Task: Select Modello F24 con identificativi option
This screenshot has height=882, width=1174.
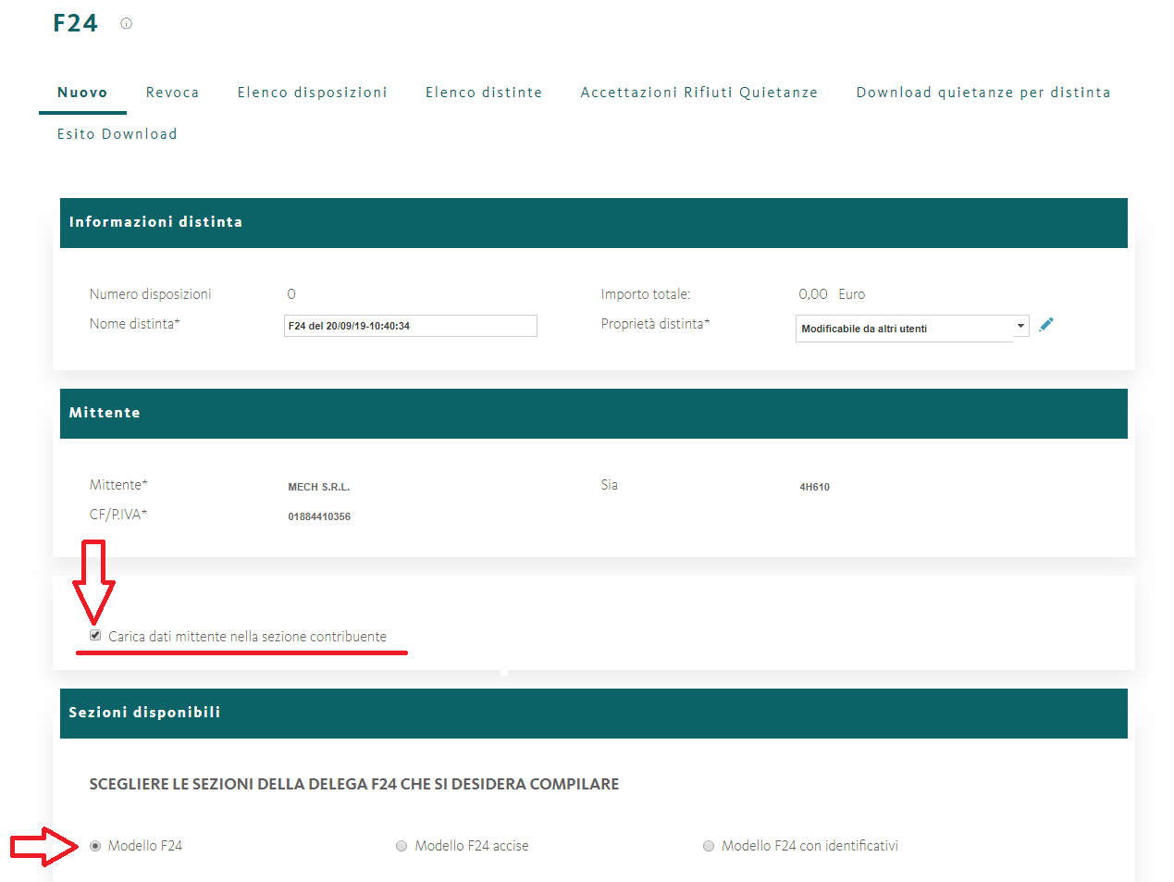Action: tap(709, 846)
